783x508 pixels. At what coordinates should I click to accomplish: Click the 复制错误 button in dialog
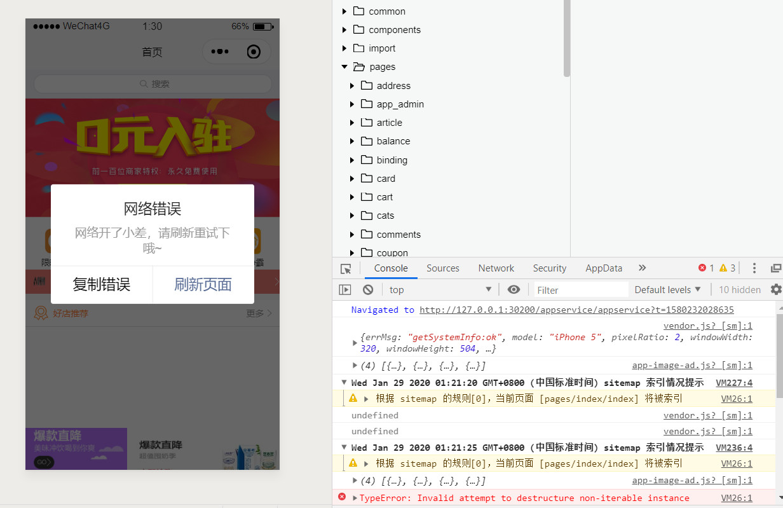102,285
